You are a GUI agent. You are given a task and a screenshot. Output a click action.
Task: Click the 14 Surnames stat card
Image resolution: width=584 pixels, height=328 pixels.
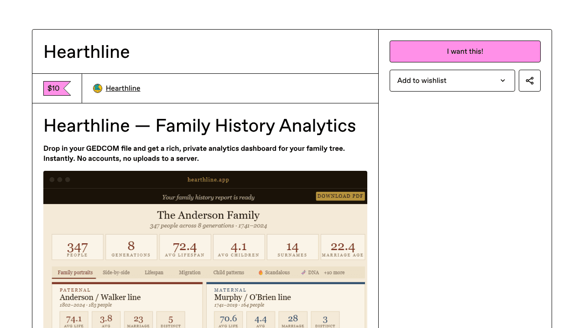[293, 247]
